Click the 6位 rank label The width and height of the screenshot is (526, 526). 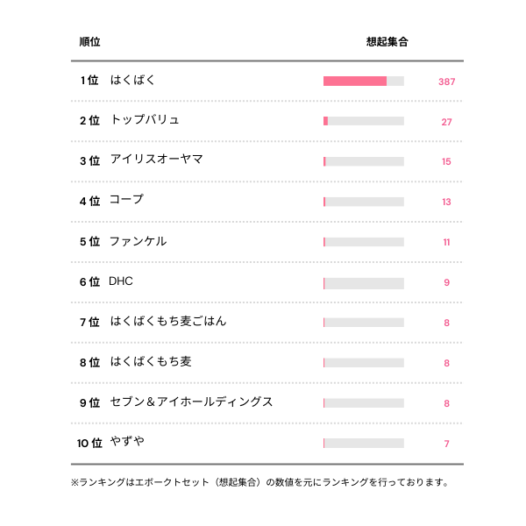pos(89,282)
